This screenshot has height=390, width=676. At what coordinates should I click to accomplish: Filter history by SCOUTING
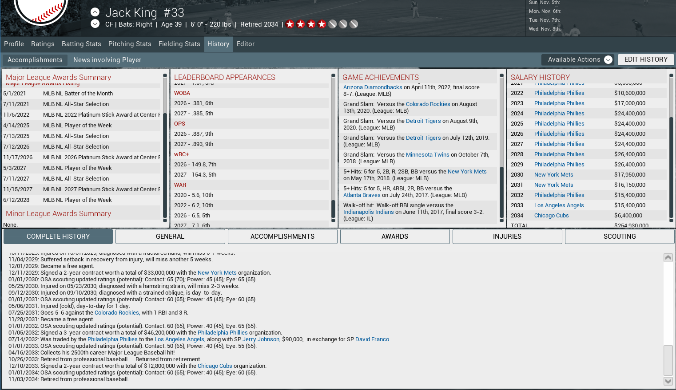[620, 236]
